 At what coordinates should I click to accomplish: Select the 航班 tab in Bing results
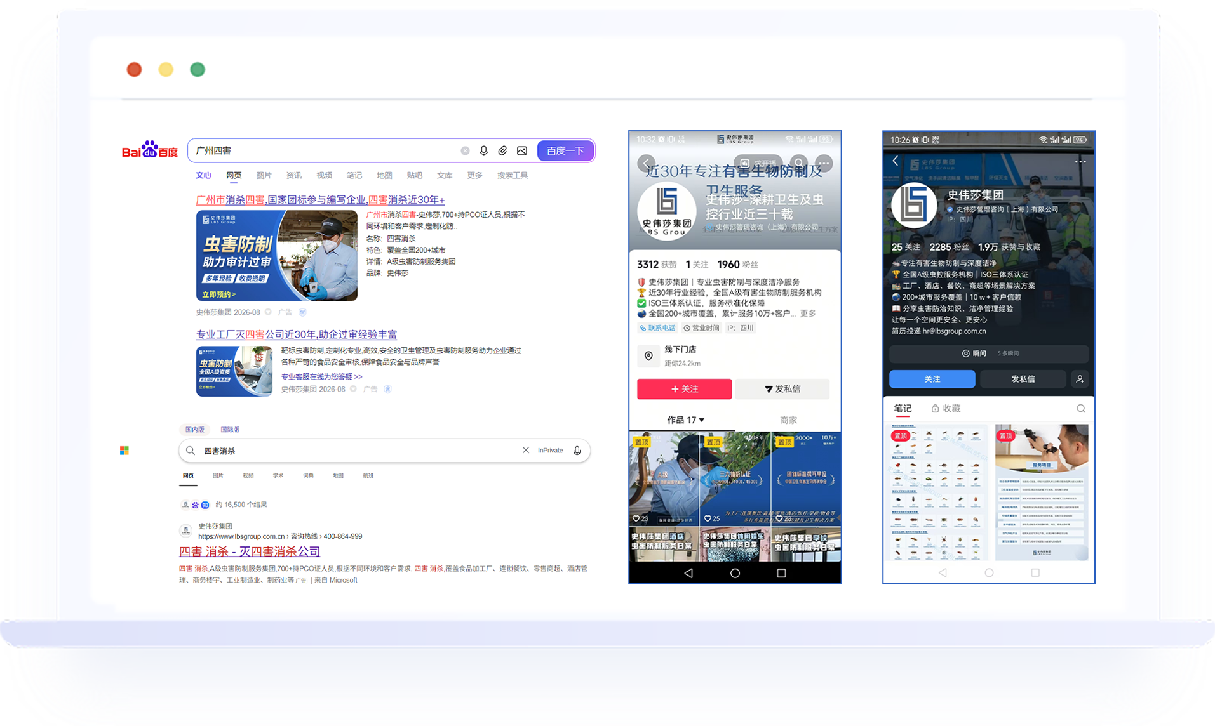point(368,475)
